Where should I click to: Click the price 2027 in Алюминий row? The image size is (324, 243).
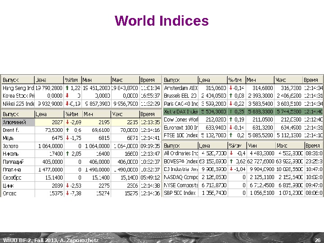(x=57, y=122)
